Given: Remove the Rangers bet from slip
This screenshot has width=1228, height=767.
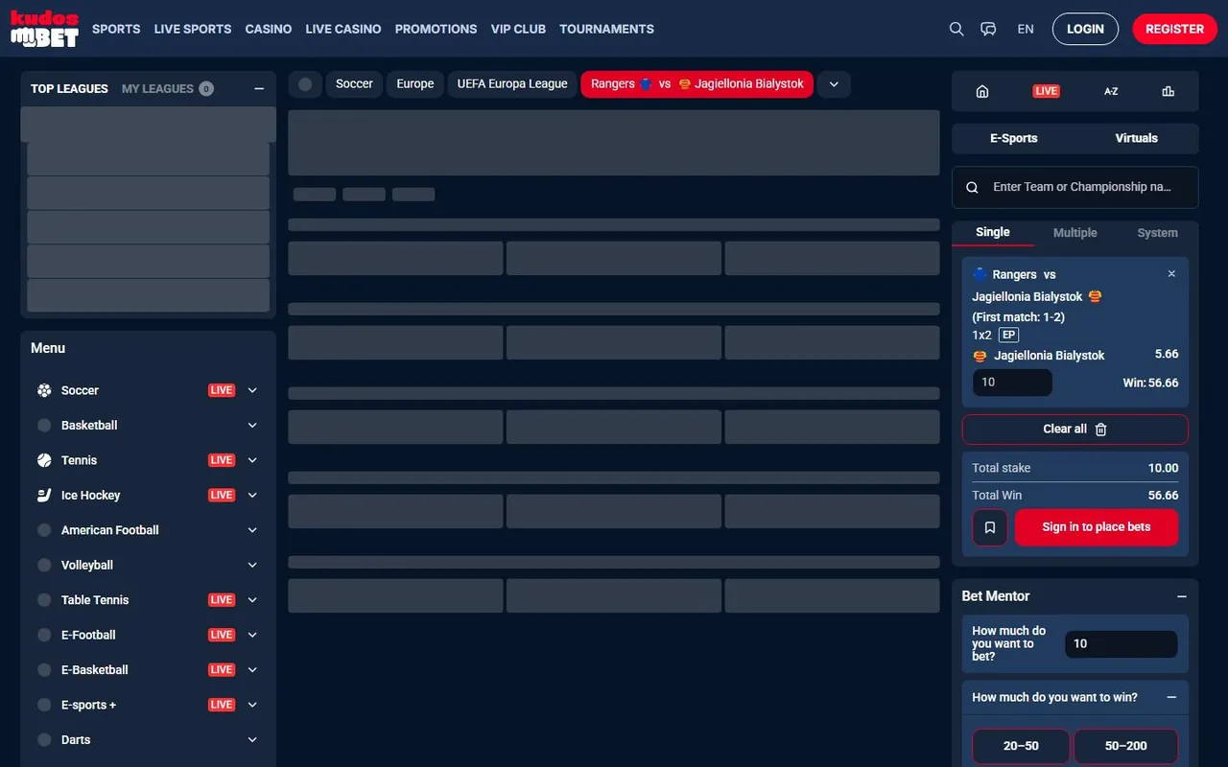Looking at the screenshot, I should 1171,274.
